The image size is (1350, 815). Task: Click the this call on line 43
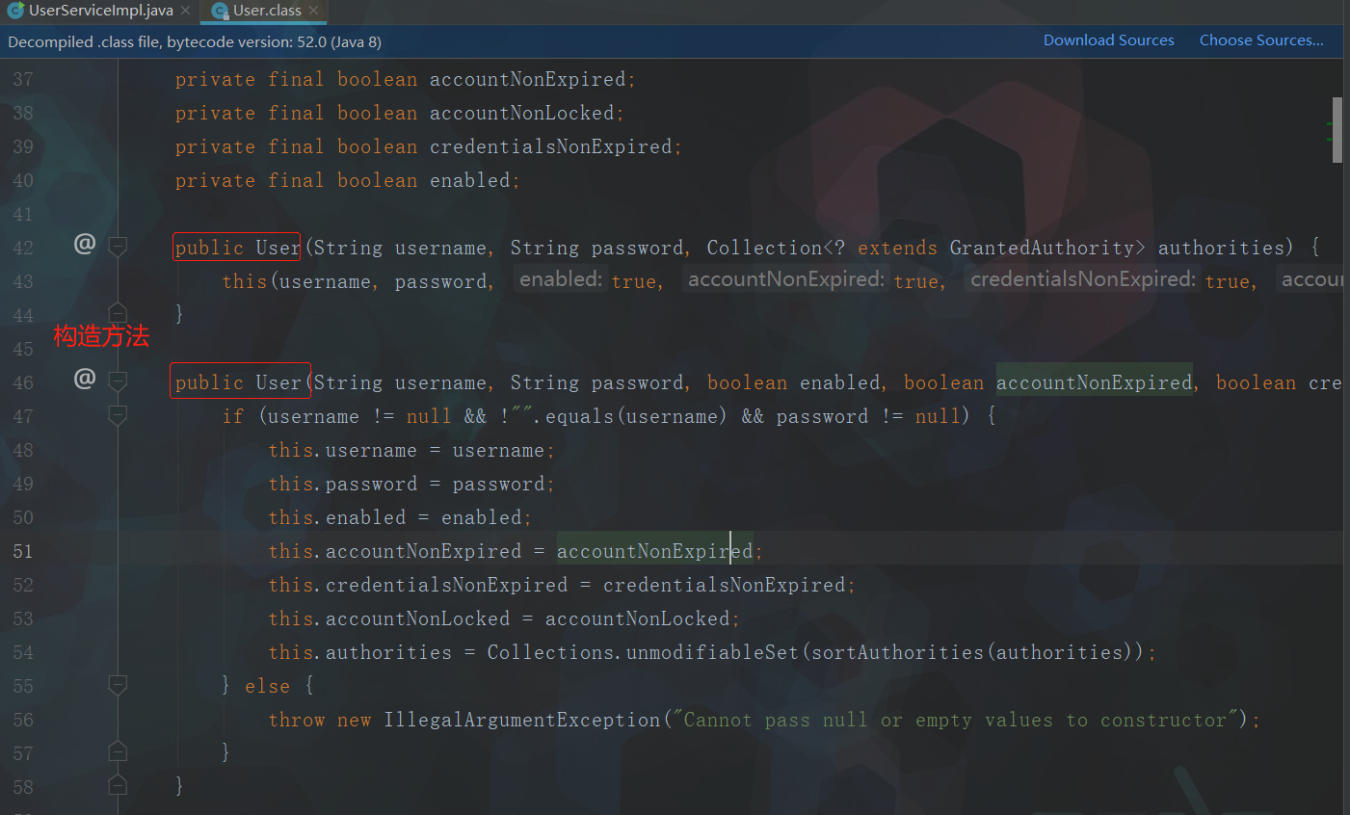point(244,281)
